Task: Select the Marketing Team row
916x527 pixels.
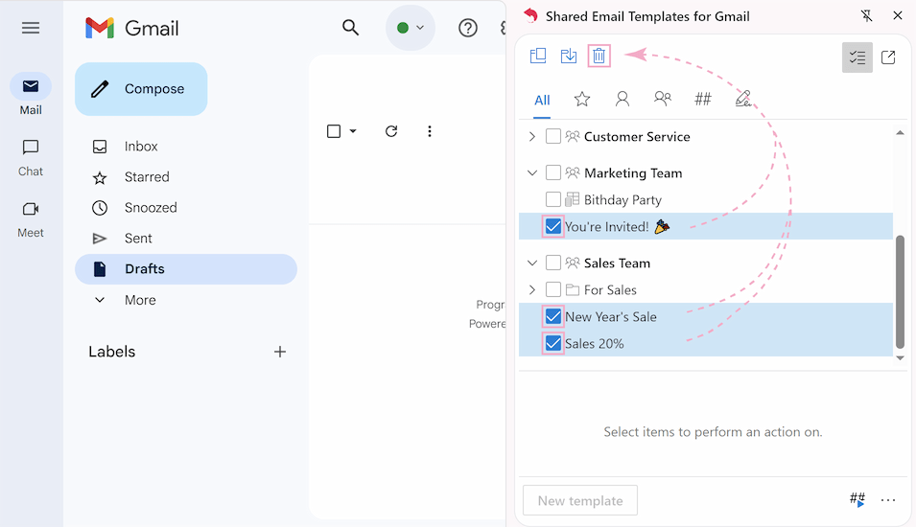Action: pyautogui.click(x=706, y=172)
